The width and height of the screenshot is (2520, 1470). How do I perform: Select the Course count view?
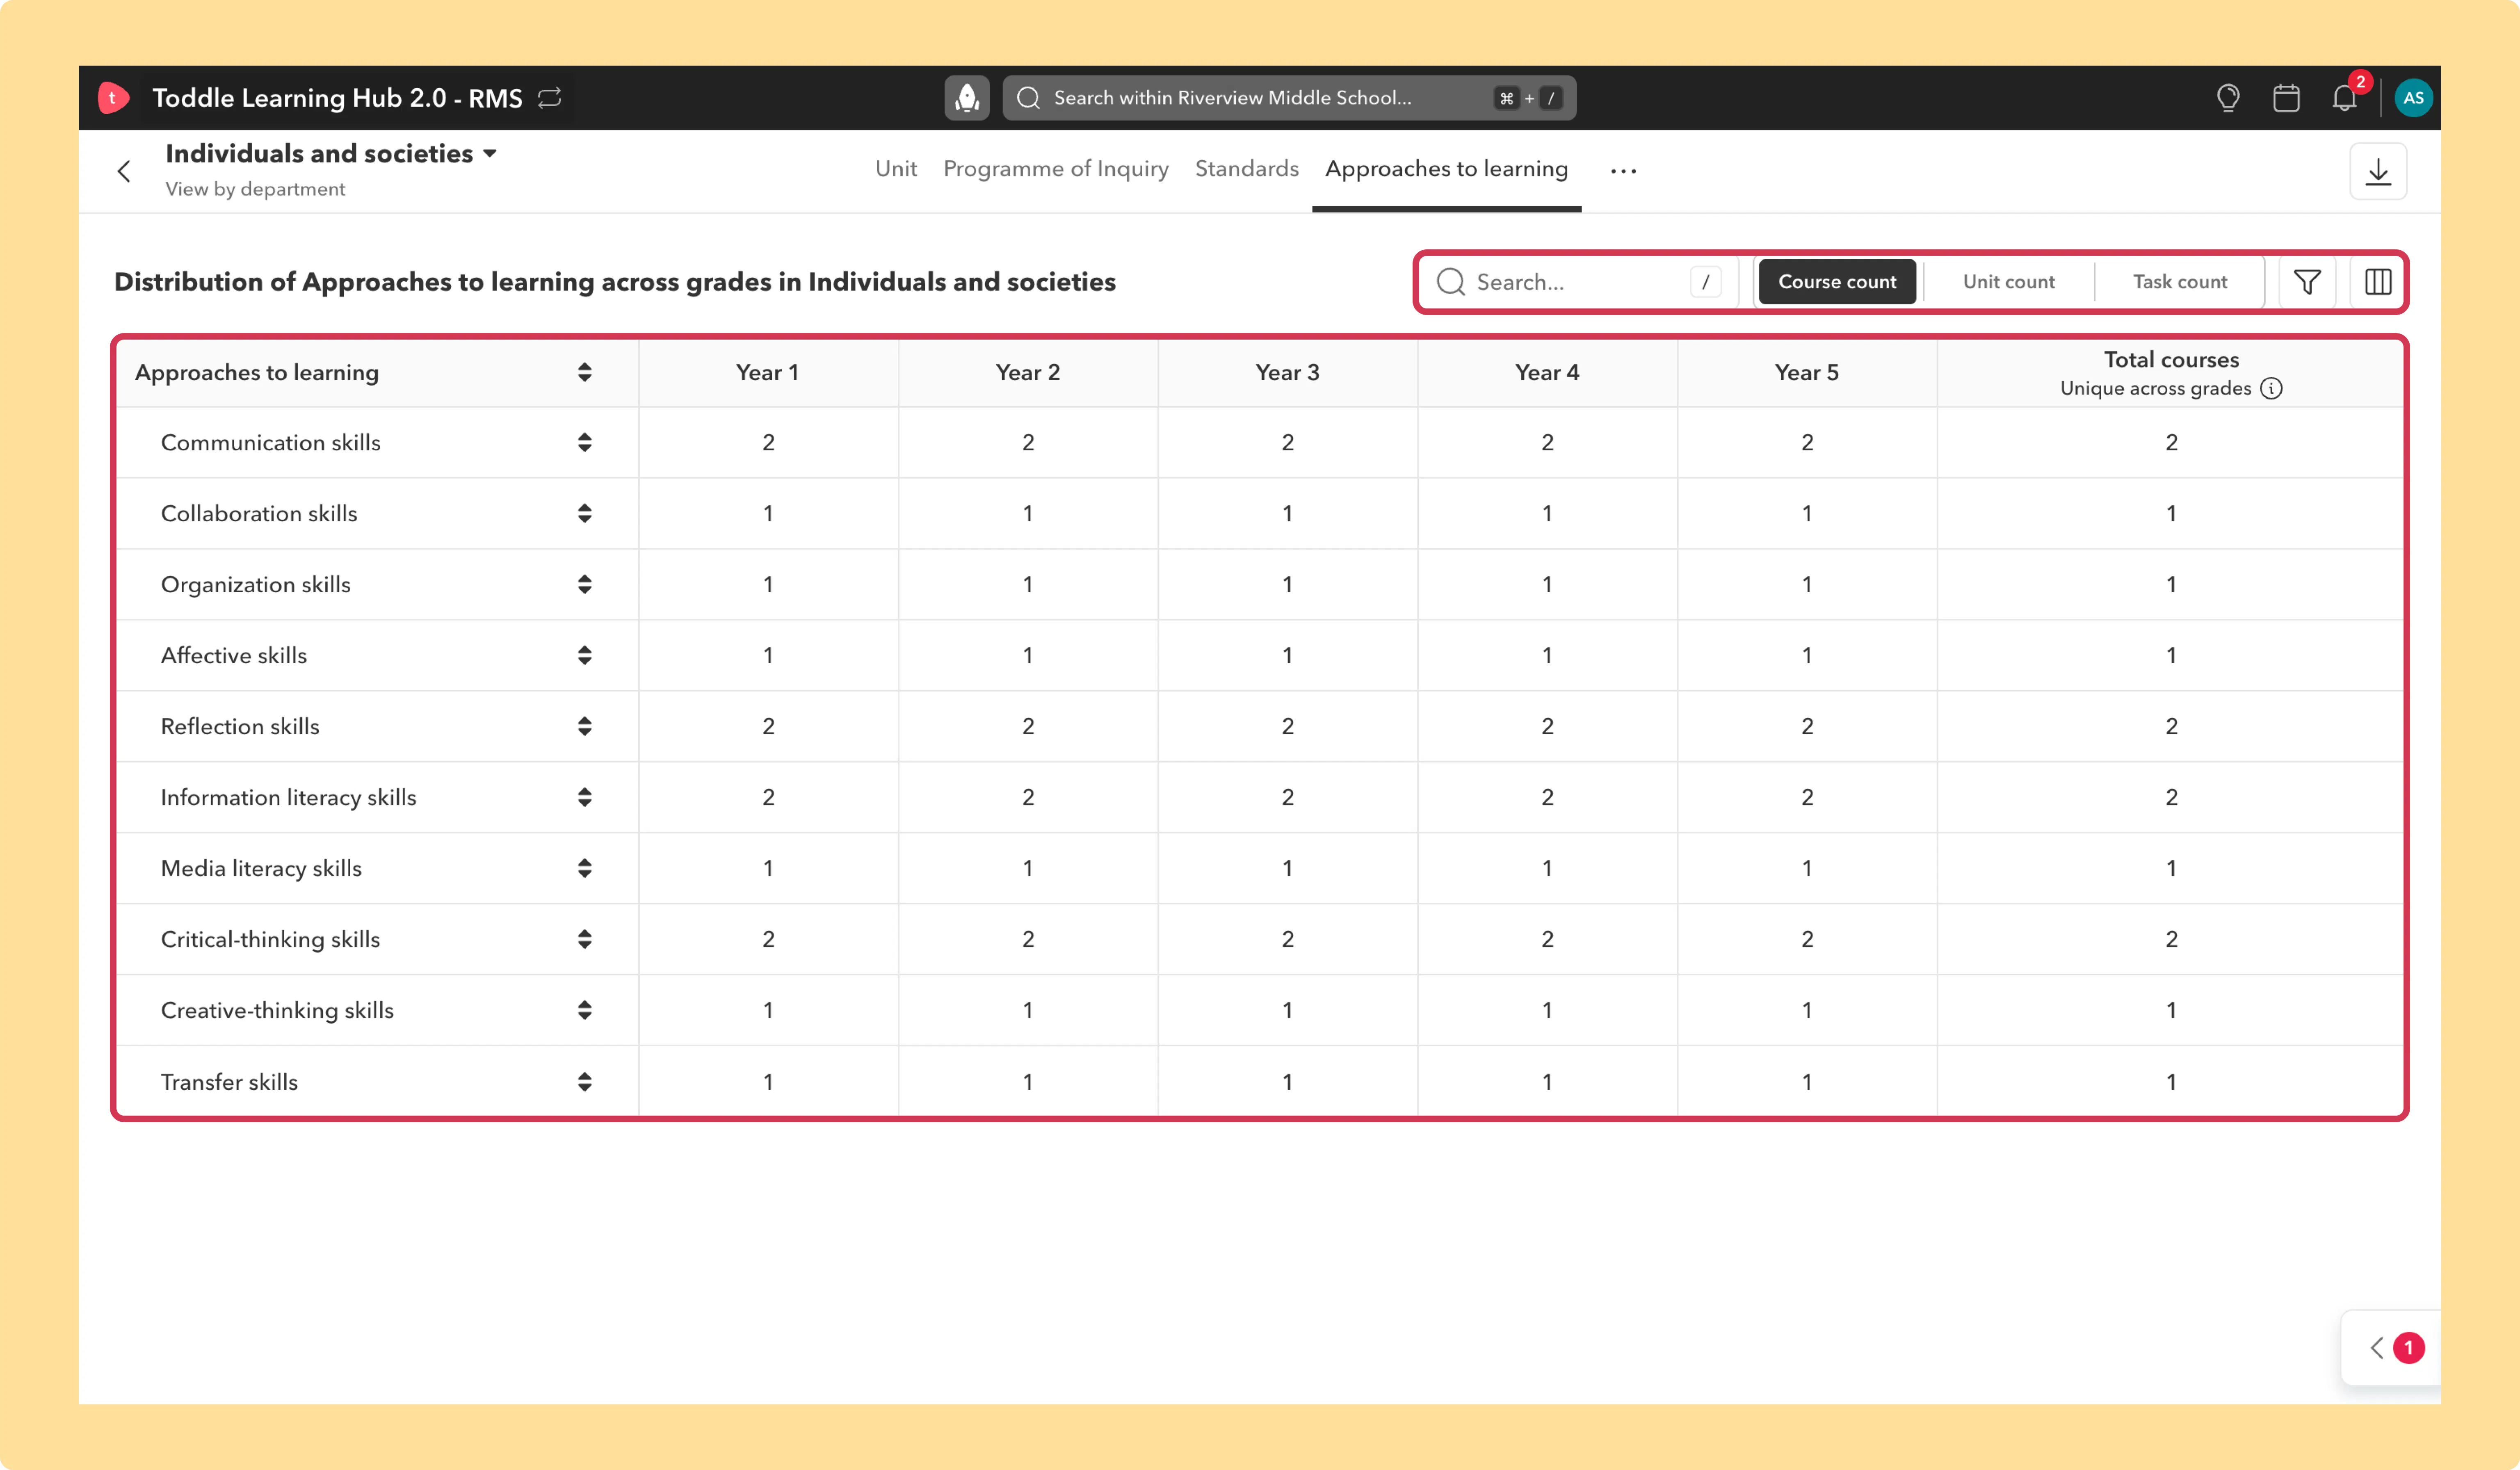(1837, 282)
